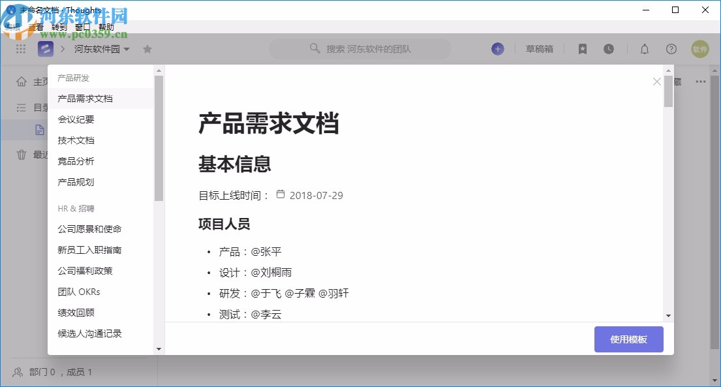Open the apps launcher grid icon
This screenshot has width=721, height=387.
pos(20,49)
